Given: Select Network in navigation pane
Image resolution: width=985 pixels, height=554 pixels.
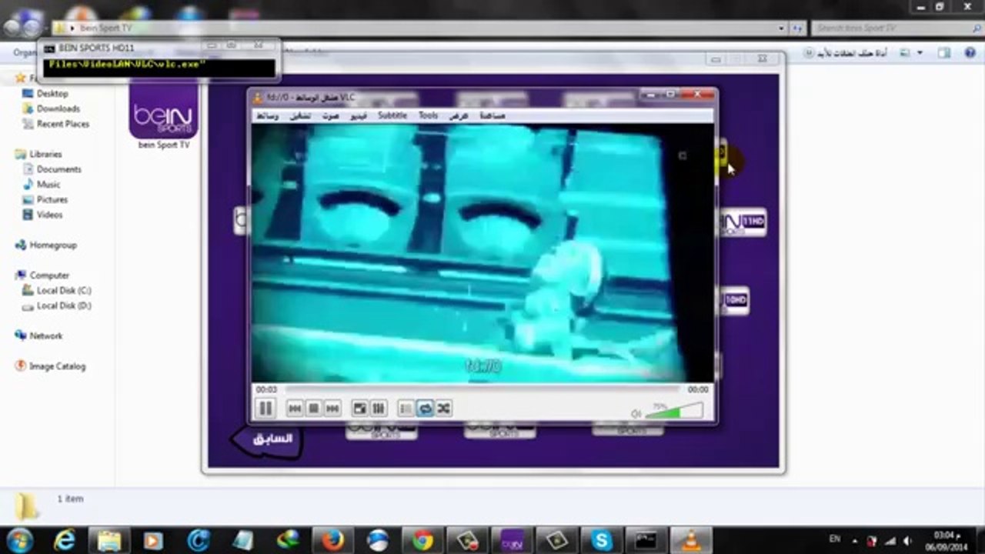Looking at the screenshot, I should [x=45, y=336].
